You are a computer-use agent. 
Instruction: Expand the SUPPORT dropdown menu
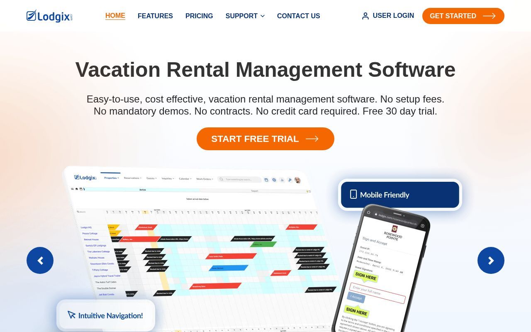point(245,16)
